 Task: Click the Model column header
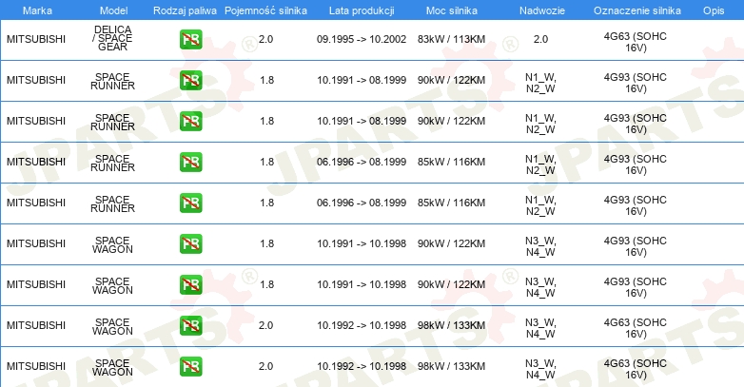click(x=114, y=10)
